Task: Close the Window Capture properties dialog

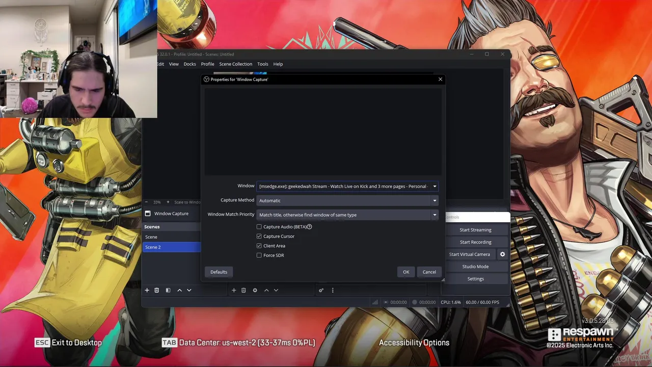Action: [x=440, y=79]
